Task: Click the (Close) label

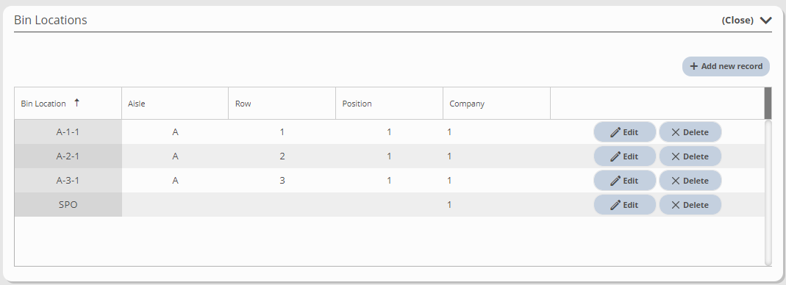Action: (x=737, y=20)
